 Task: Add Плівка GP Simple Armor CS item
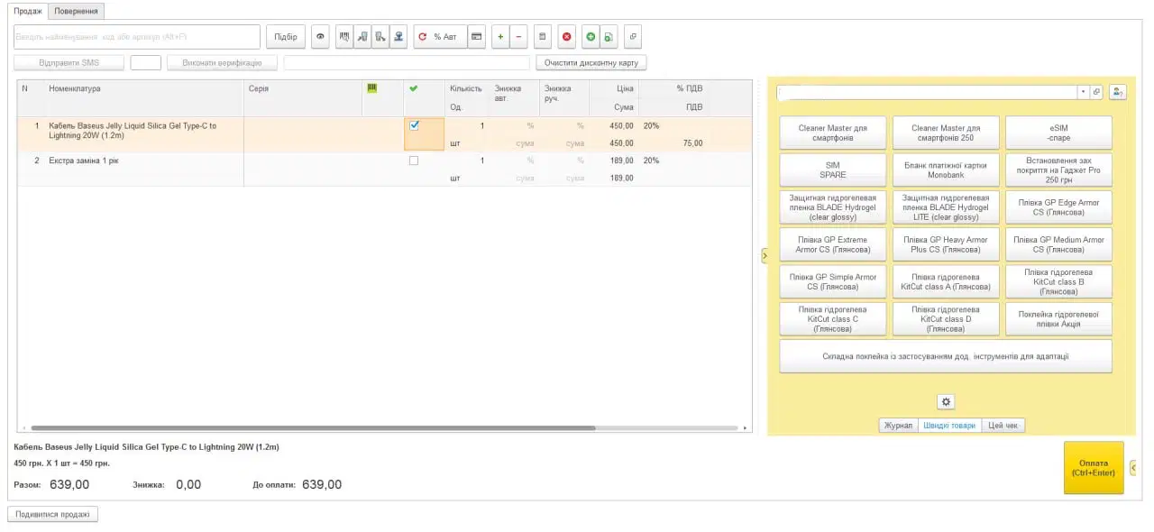833,281
